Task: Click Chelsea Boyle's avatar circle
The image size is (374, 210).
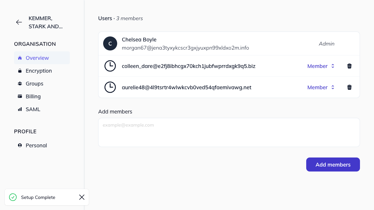Action: pos(110,43)
